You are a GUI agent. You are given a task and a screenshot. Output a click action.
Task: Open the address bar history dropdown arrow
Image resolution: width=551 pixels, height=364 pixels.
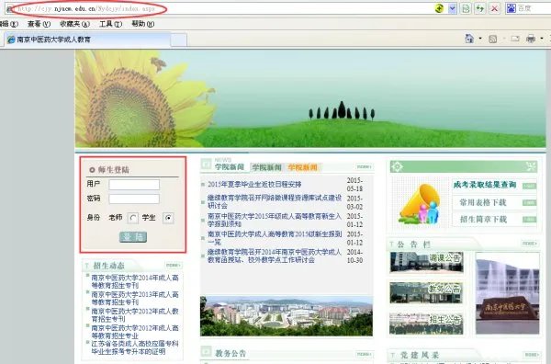tap(452, 8)
